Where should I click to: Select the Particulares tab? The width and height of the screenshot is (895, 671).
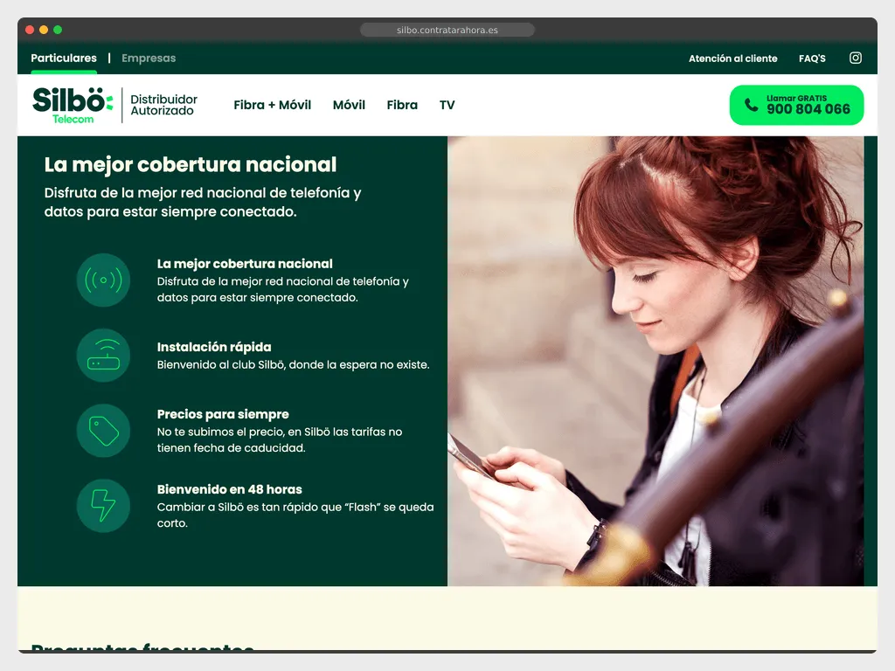tap(64, 58)
